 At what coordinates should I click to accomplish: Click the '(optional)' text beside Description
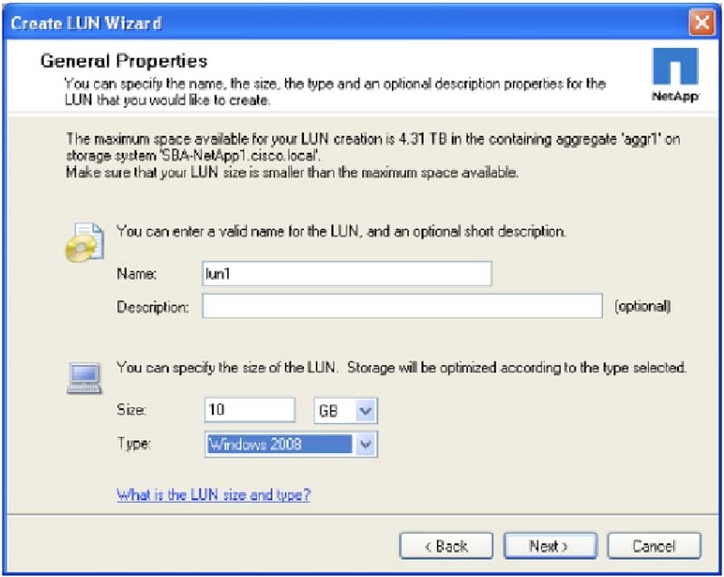643,307
